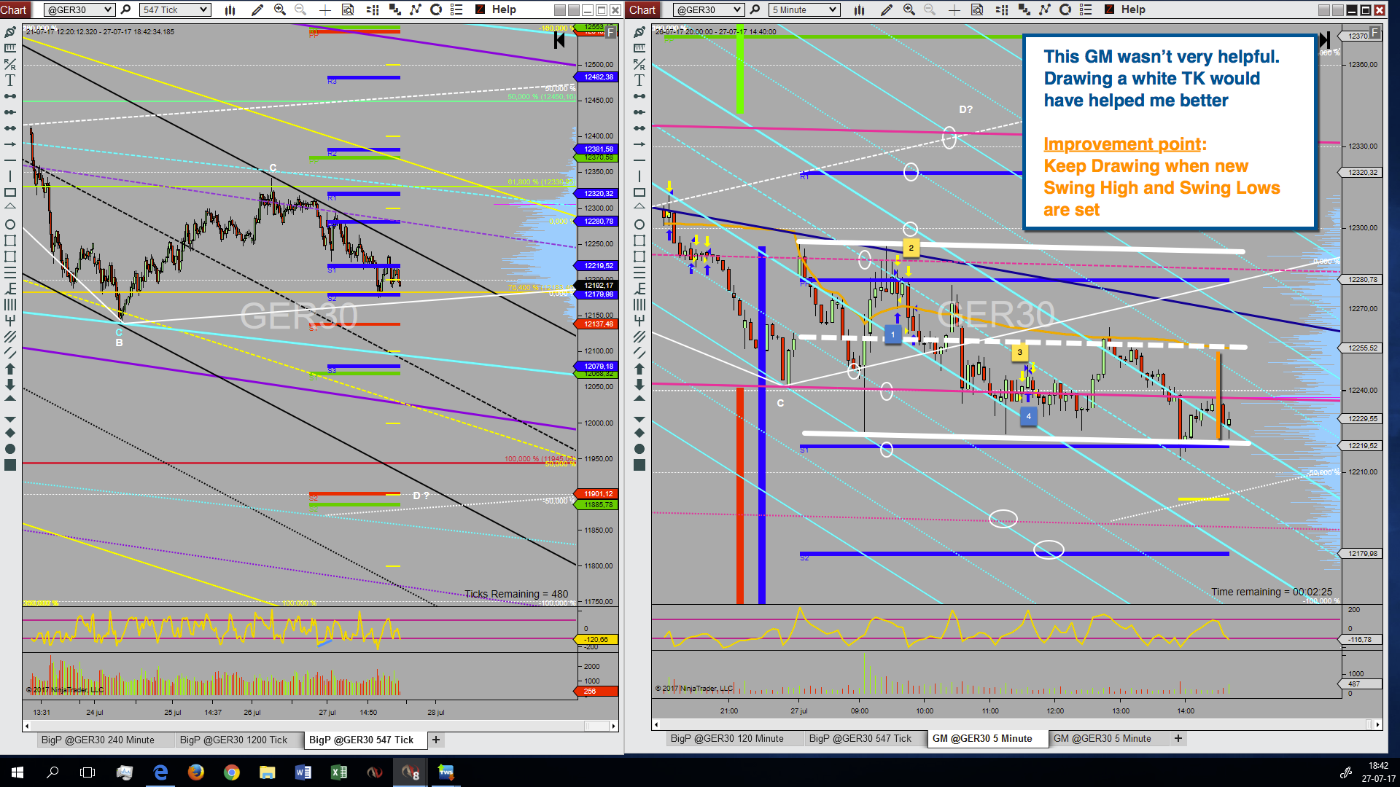Open the Help menu in left chart
1400x787 pixels.
(504, 9)
